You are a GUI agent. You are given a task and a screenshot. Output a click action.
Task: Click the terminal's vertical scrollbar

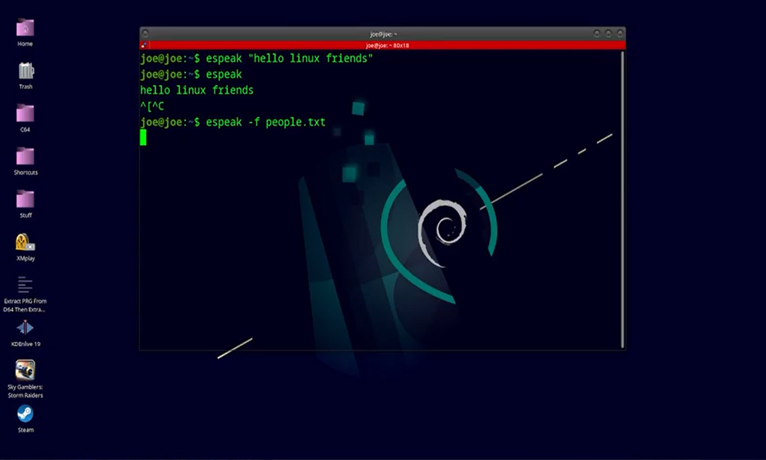pyautogui.click(x=622, y=199)
